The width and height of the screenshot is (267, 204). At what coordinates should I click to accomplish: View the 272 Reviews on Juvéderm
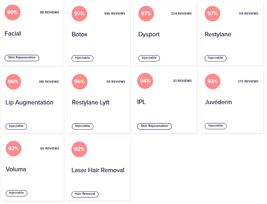coord(248,81)
